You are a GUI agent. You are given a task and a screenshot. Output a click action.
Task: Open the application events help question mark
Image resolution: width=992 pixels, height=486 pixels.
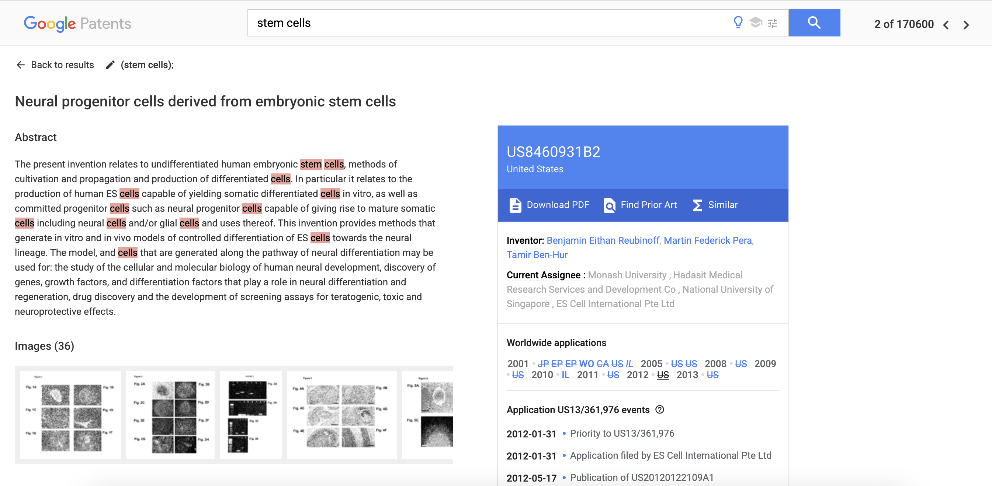click(x=660, y=410)
